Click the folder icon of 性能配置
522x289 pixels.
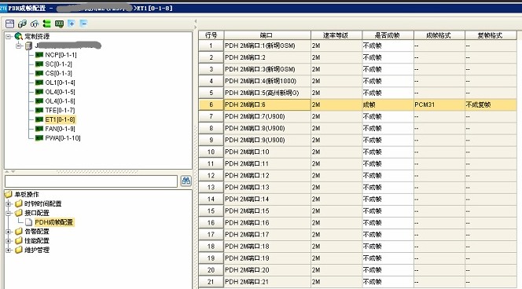tap(19, 240)
